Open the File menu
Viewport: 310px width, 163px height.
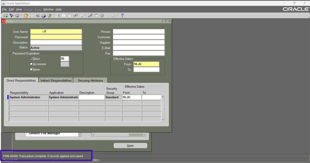pos(4,9)
